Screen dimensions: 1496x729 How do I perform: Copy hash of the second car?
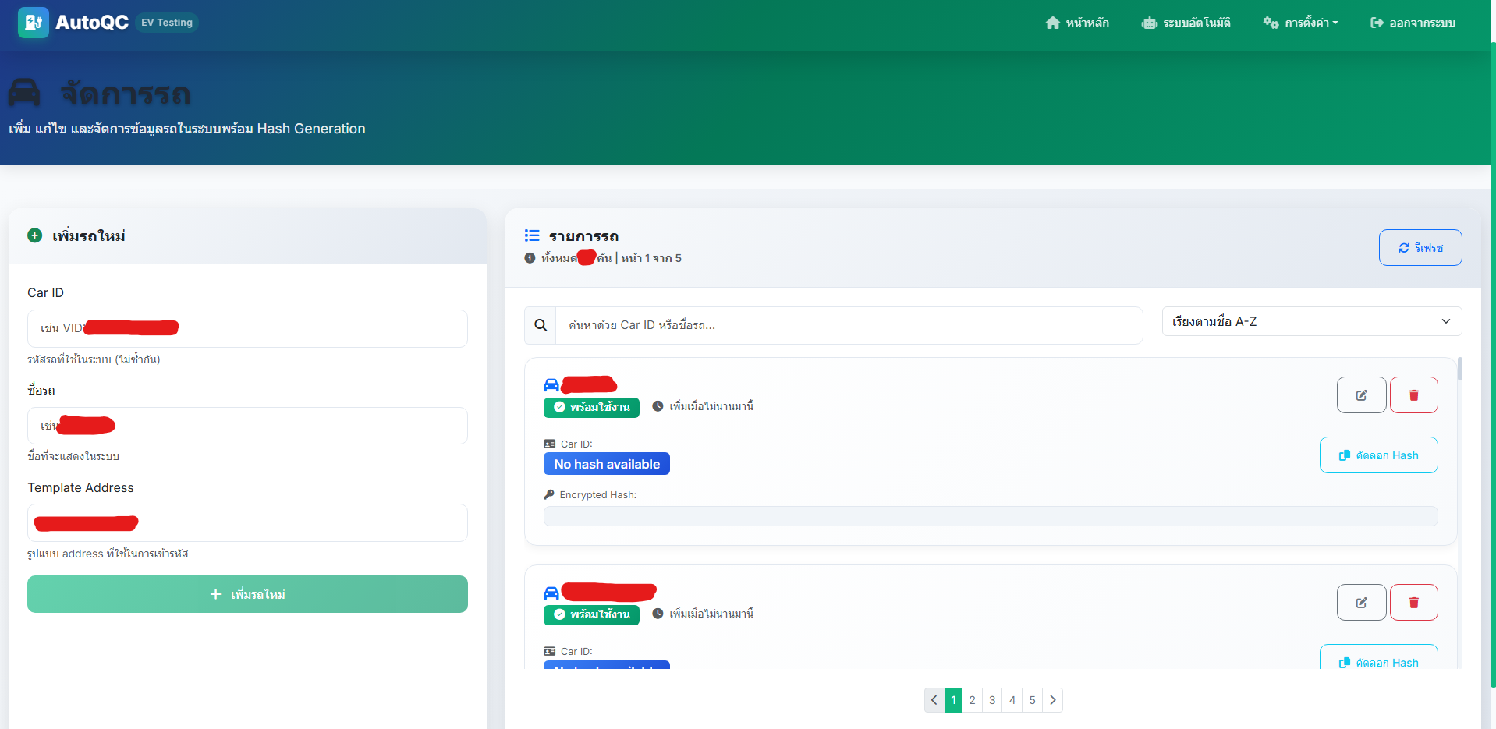[x=1379, y=657]
